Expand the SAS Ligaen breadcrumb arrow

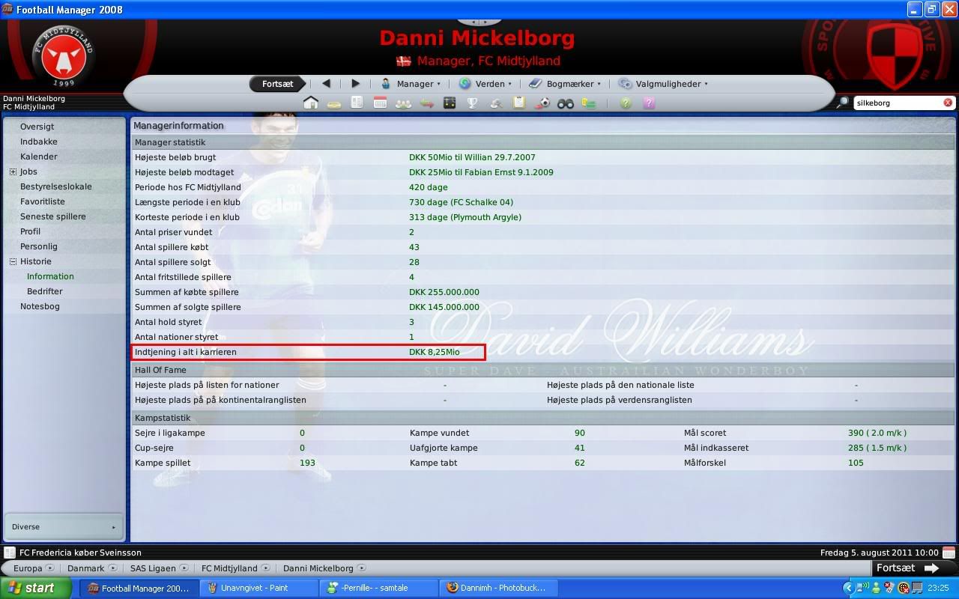click(184, 568)
